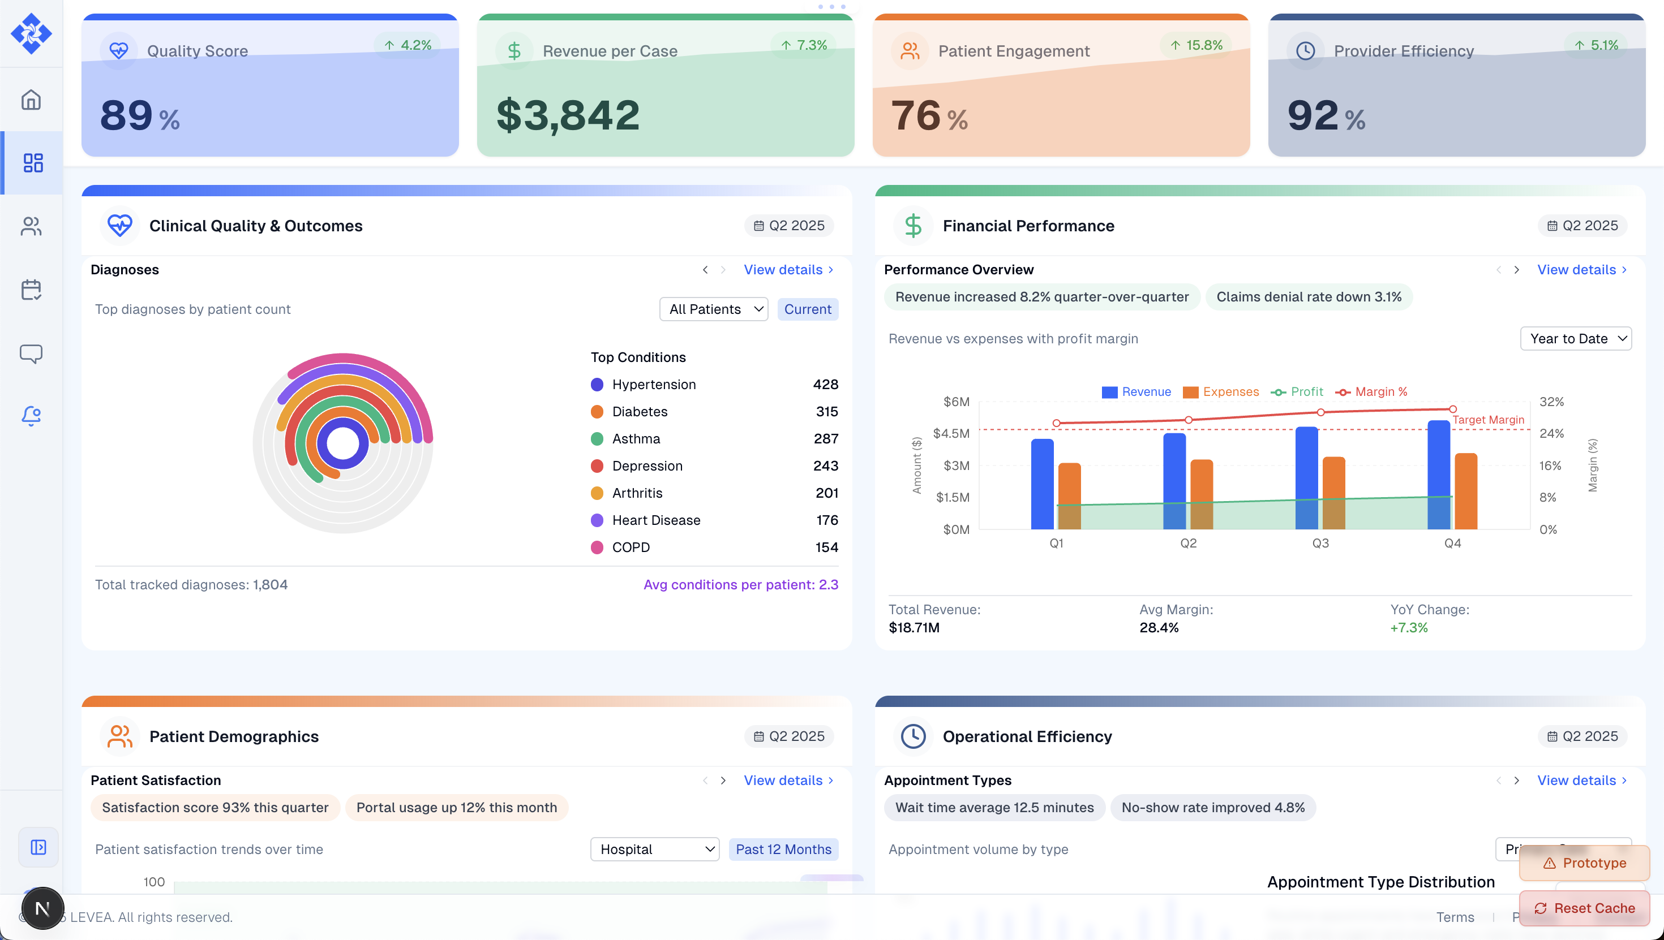The height and width of the screenshot is (940, 1664).
Task: Select the Current filter tab
Action: (x=808, y=309)
